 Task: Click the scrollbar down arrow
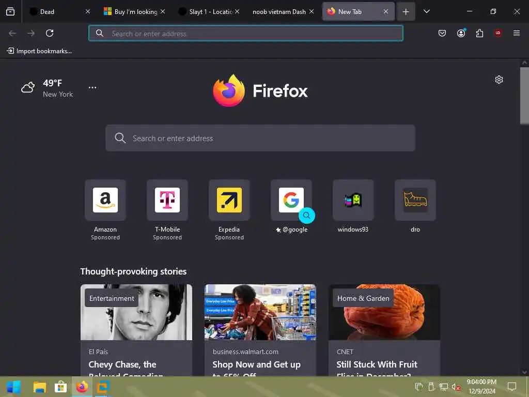(x=524, y=372)
